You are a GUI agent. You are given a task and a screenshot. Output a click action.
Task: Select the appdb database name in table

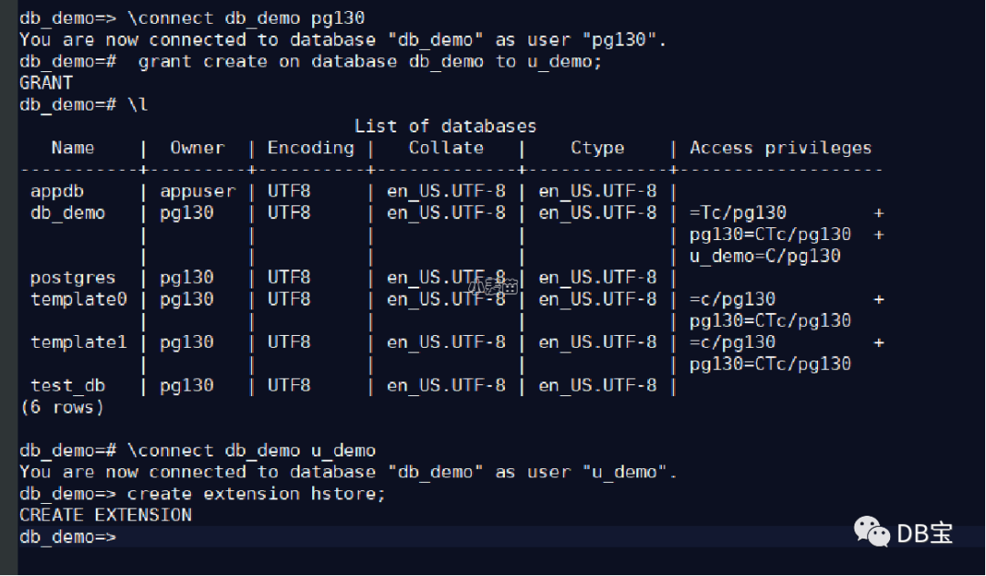[58, 191]
